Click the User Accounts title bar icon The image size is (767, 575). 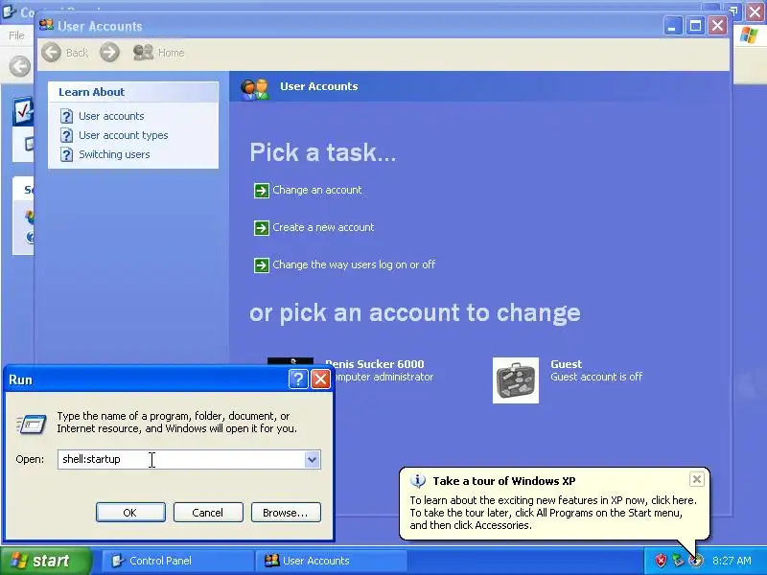[46, 25]
